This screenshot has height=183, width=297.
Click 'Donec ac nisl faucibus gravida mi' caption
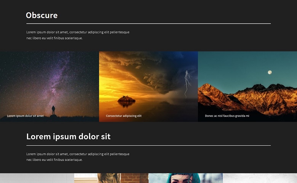click(x=227, y=116)
